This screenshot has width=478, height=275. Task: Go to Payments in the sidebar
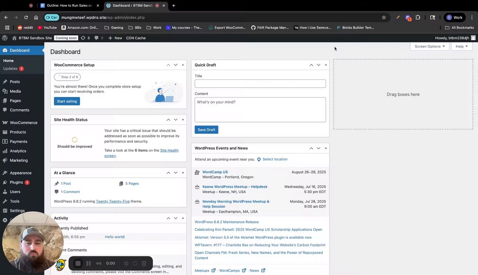click(x=19, y=142)
